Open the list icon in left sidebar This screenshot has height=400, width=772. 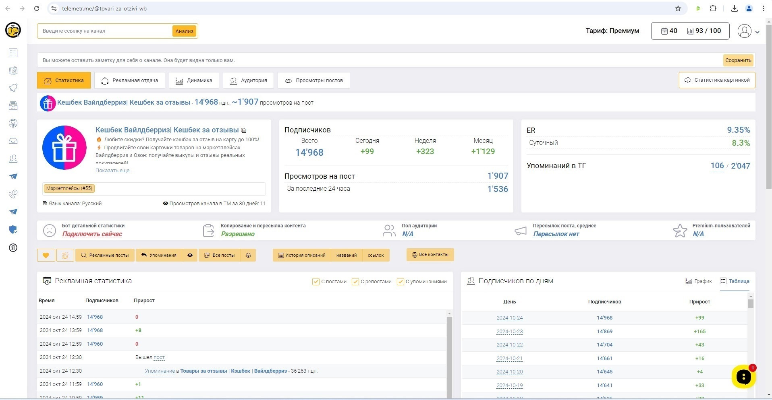click(x=13, y=53)
